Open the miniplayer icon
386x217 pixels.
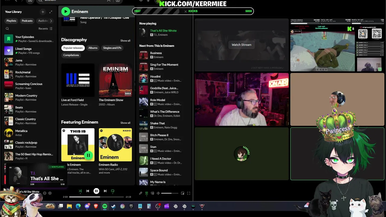coord(182,193)
